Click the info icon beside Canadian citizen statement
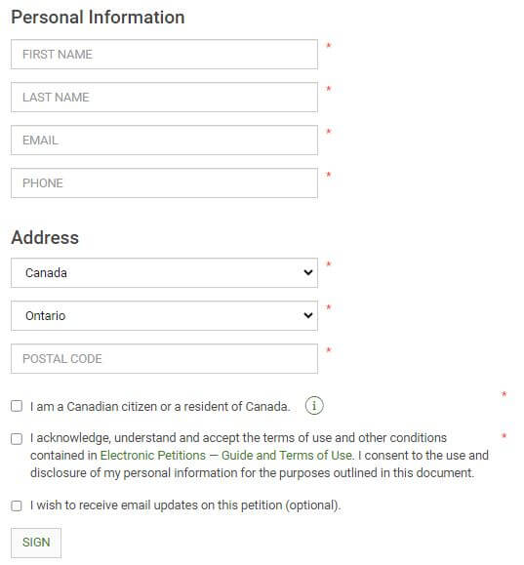The image size is (524, 565). (x=314, y=406)
